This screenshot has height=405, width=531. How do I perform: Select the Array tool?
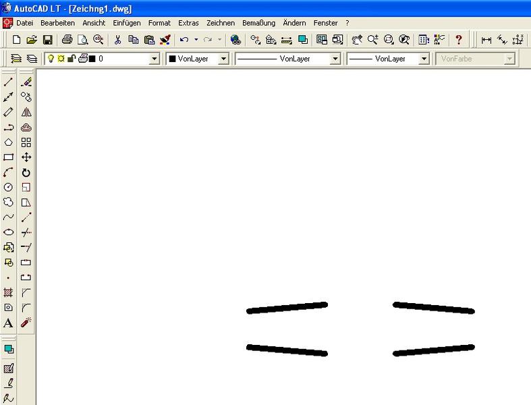[x=26, y=142]
